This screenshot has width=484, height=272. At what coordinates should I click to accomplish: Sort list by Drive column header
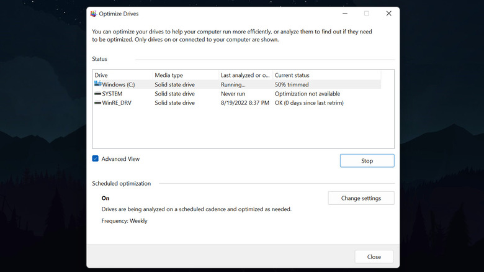tap(122, 75)
